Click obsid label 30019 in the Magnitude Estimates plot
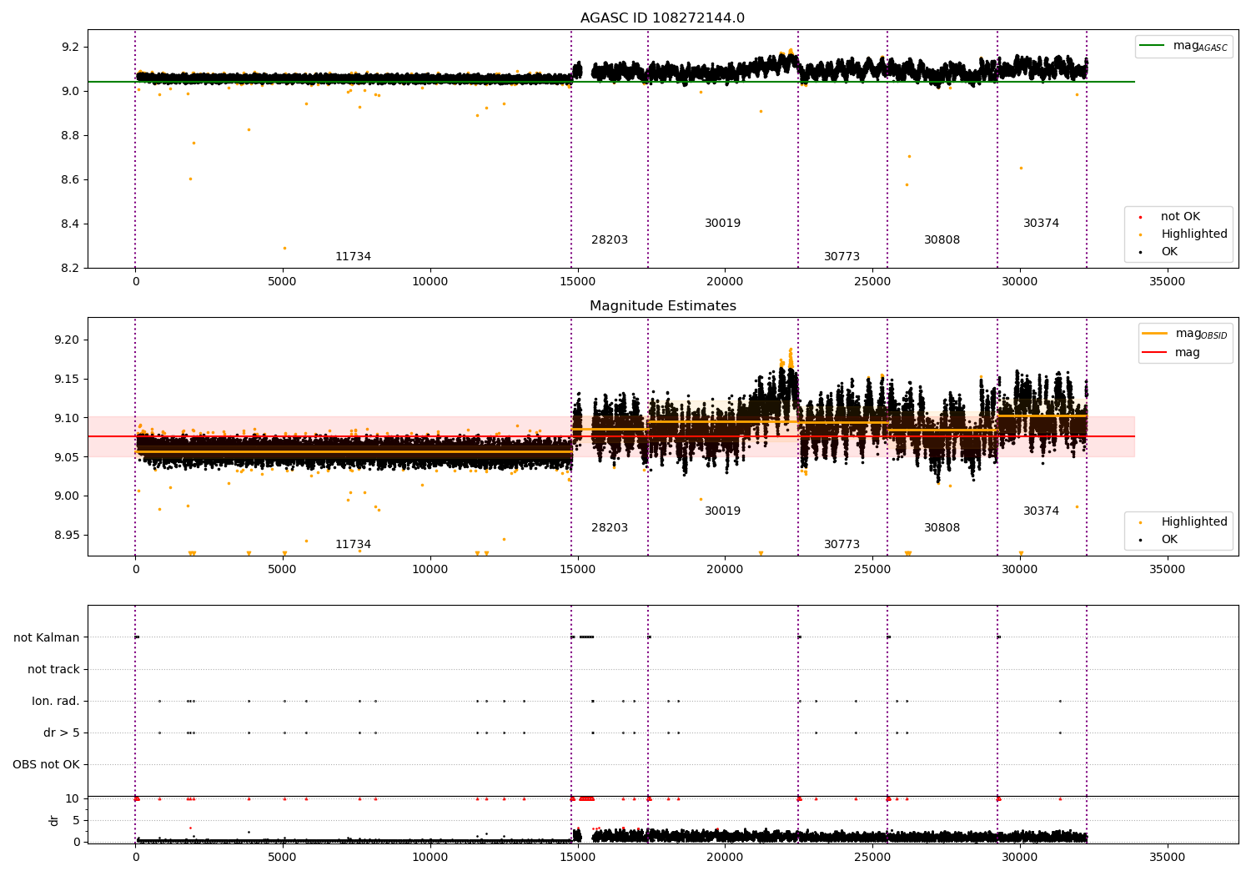 coord(722,511)
